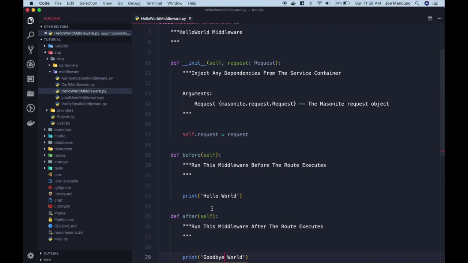Open the .travis.yml file
The width and height of the screenshot is (468, 263).
click(x=63, y=194)
